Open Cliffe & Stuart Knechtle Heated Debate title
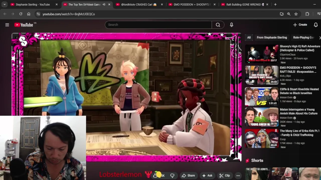The width and height of the screenshot is (321, 180). point(299,91)
